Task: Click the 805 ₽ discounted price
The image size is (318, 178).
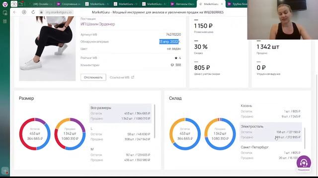Action: point(202,68)
